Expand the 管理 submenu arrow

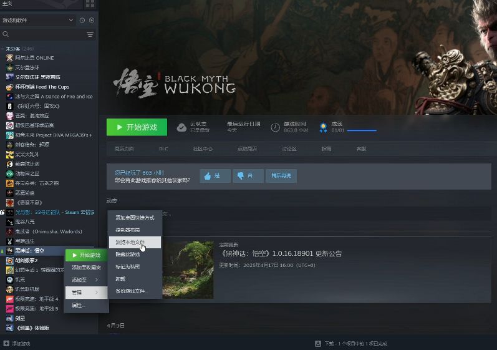click(x=97, y=293)
